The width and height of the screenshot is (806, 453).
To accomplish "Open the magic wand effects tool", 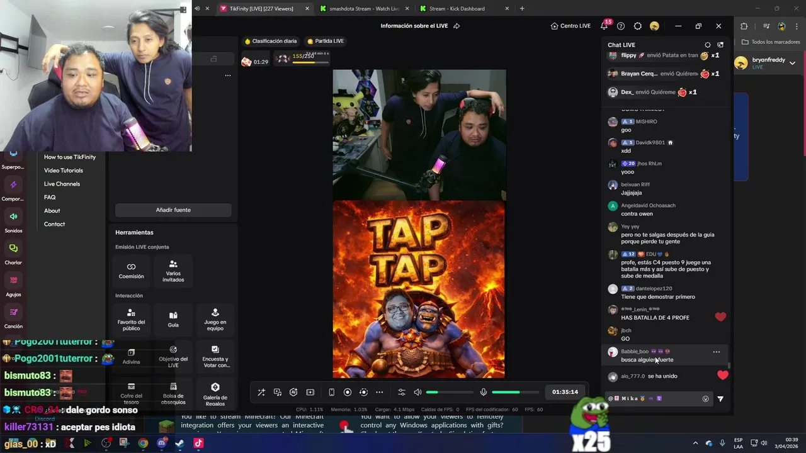I will coord(261,392).
